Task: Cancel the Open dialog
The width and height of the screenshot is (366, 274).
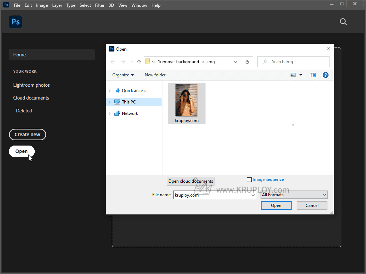Action: (x=312, y=205)
